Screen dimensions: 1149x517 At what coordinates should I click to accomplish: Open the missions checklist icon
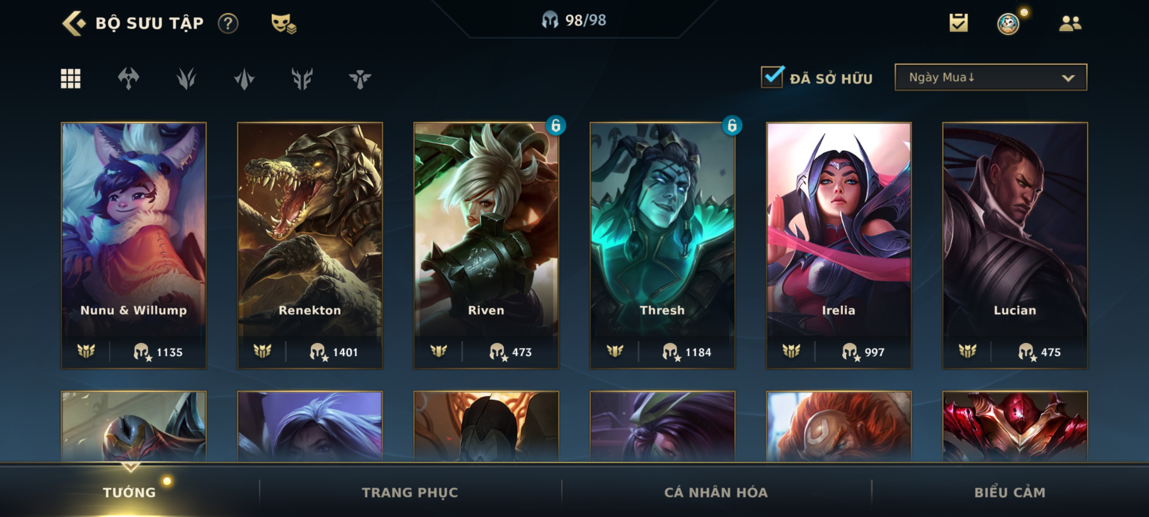tap(959, 23)
